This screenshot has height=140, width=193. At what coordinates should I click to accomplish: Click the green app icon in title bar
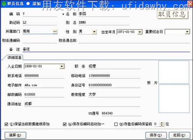(4, 3)
